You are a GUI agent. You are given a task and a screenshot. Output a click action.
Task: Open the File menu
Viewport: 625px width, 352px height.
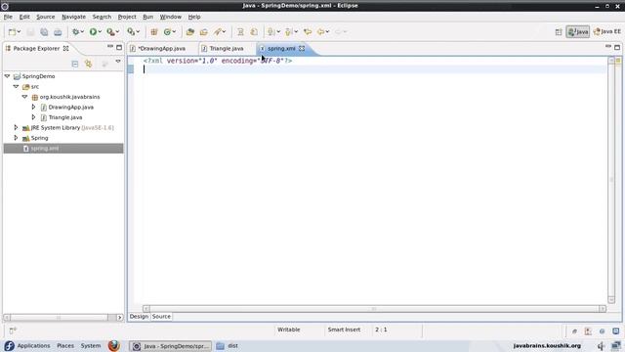click(x=8, y=17)
